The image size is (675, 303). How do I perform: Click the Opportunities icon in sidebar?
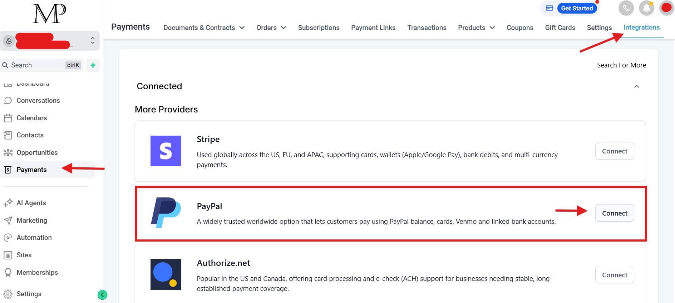point(8,153)
